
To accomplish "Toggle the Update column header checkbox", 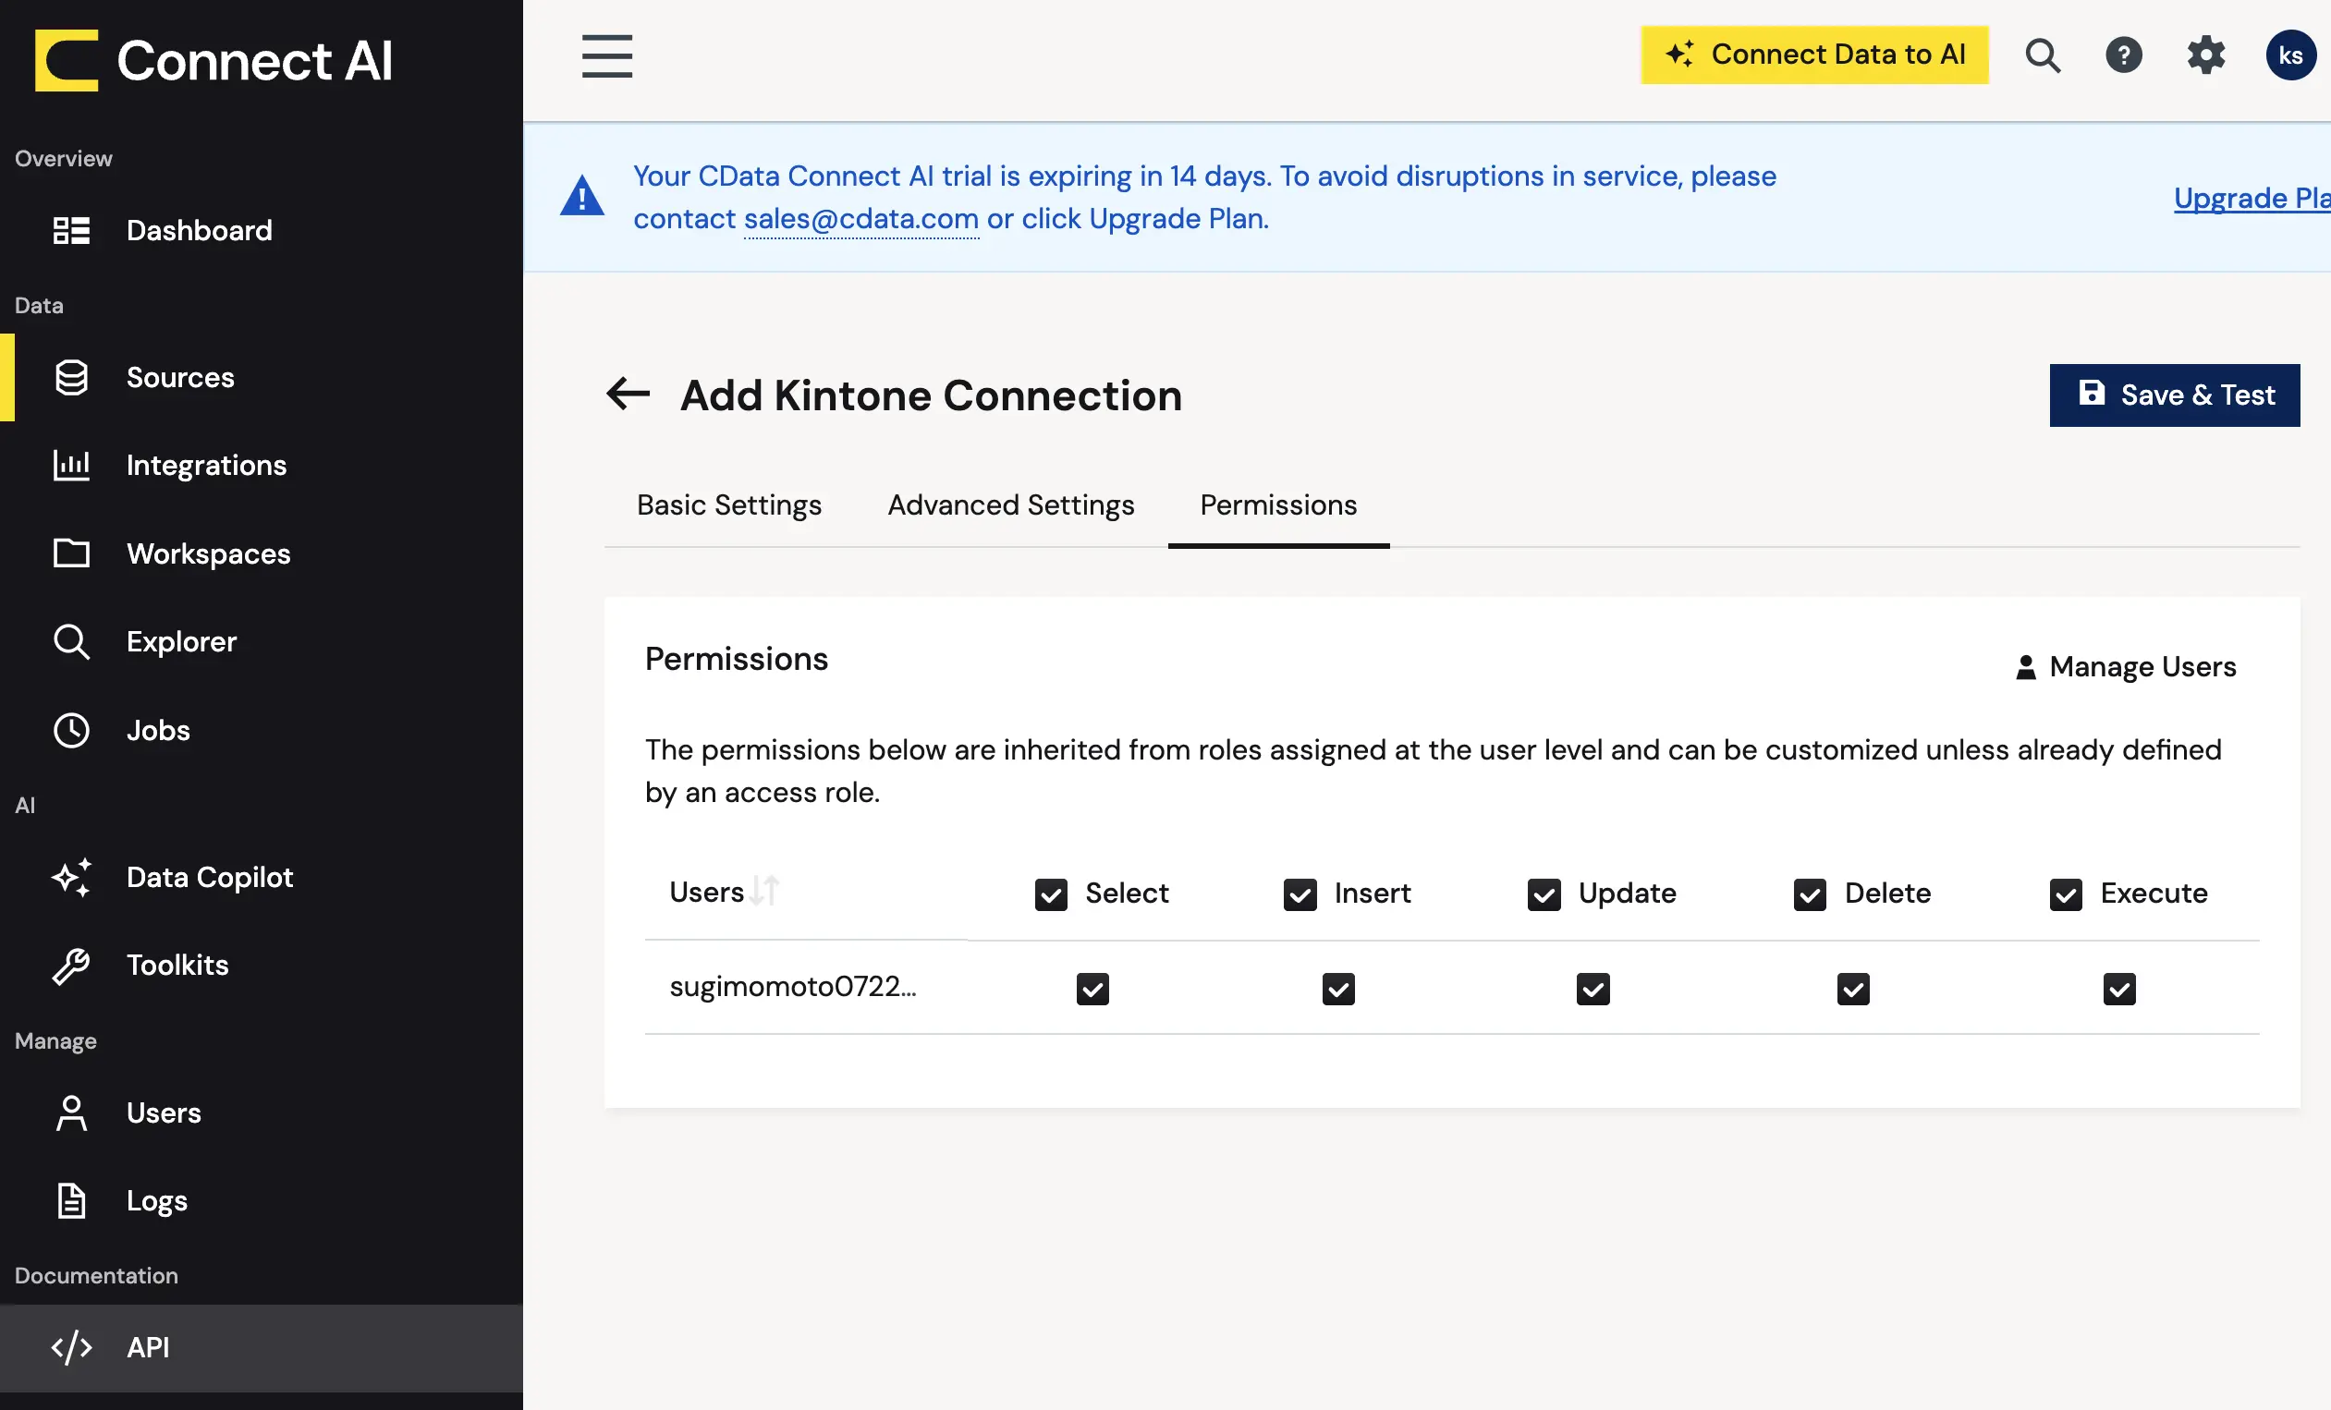I will click(x=1544, y=894).
